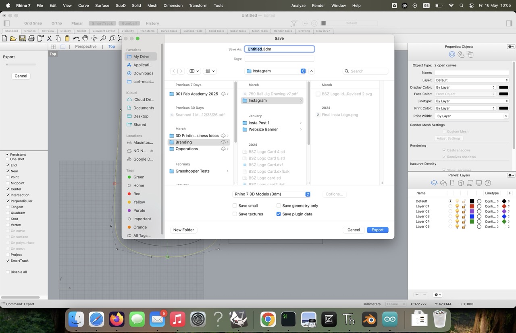Toggle the Midpoint osnap checkbox

(x=8, y=183)
